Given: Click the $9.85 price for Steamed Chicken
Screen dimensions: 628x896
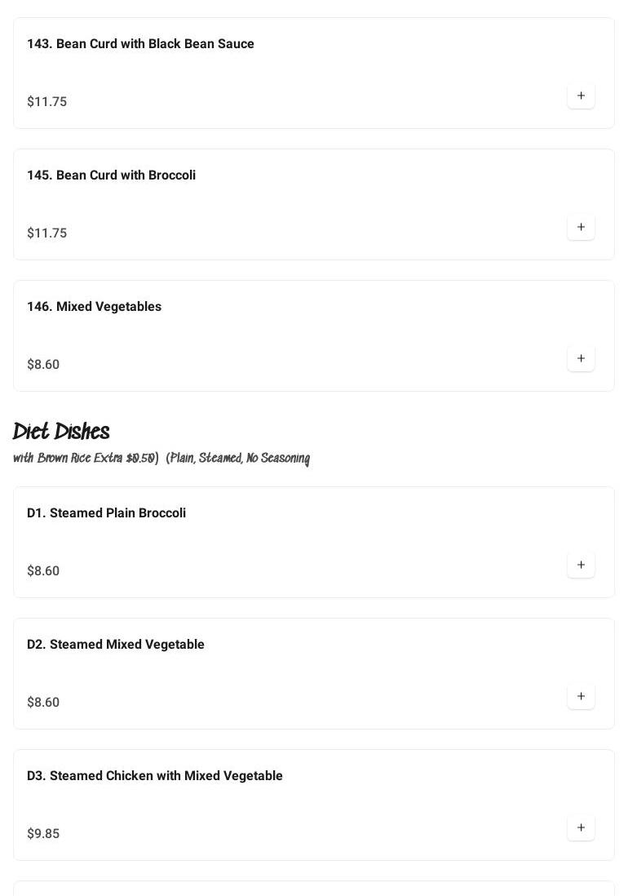Looking at the screenshot, I should click(43, 834).
